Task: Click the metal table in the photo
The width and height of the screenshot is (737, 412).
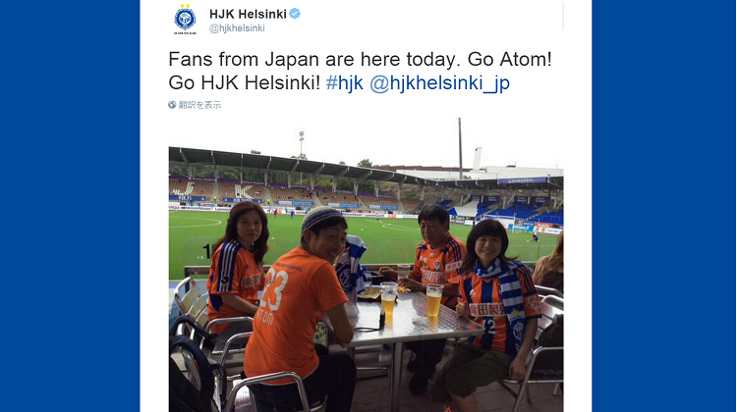Action: tap(407, 317)
